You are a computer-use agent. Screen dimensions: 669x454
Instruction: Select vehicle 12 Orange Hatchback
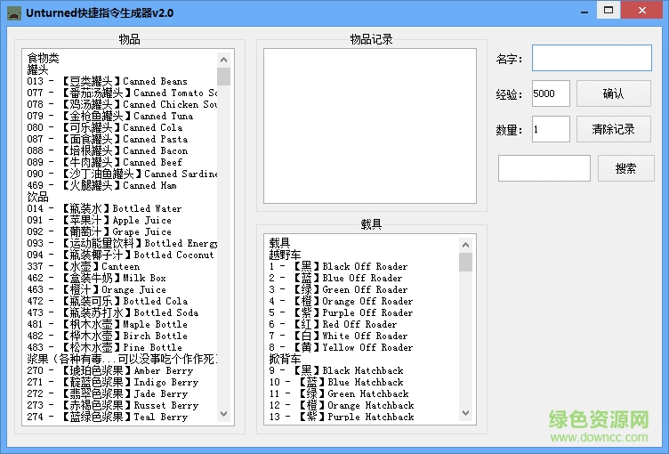point(342,405)
